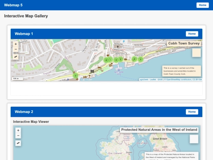
Task: Zoom in on the Protected Natural Areas map
Action: coord(18,130)
